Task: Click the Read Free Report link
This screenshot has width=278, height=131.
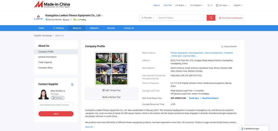Action: [x=210, y=98]
